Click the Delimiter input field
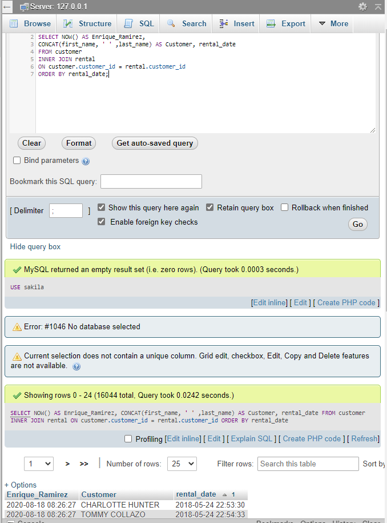 66,211
